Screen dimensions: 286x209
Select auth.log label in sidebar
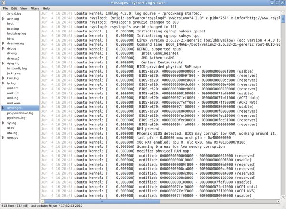(x=13, y=19)
